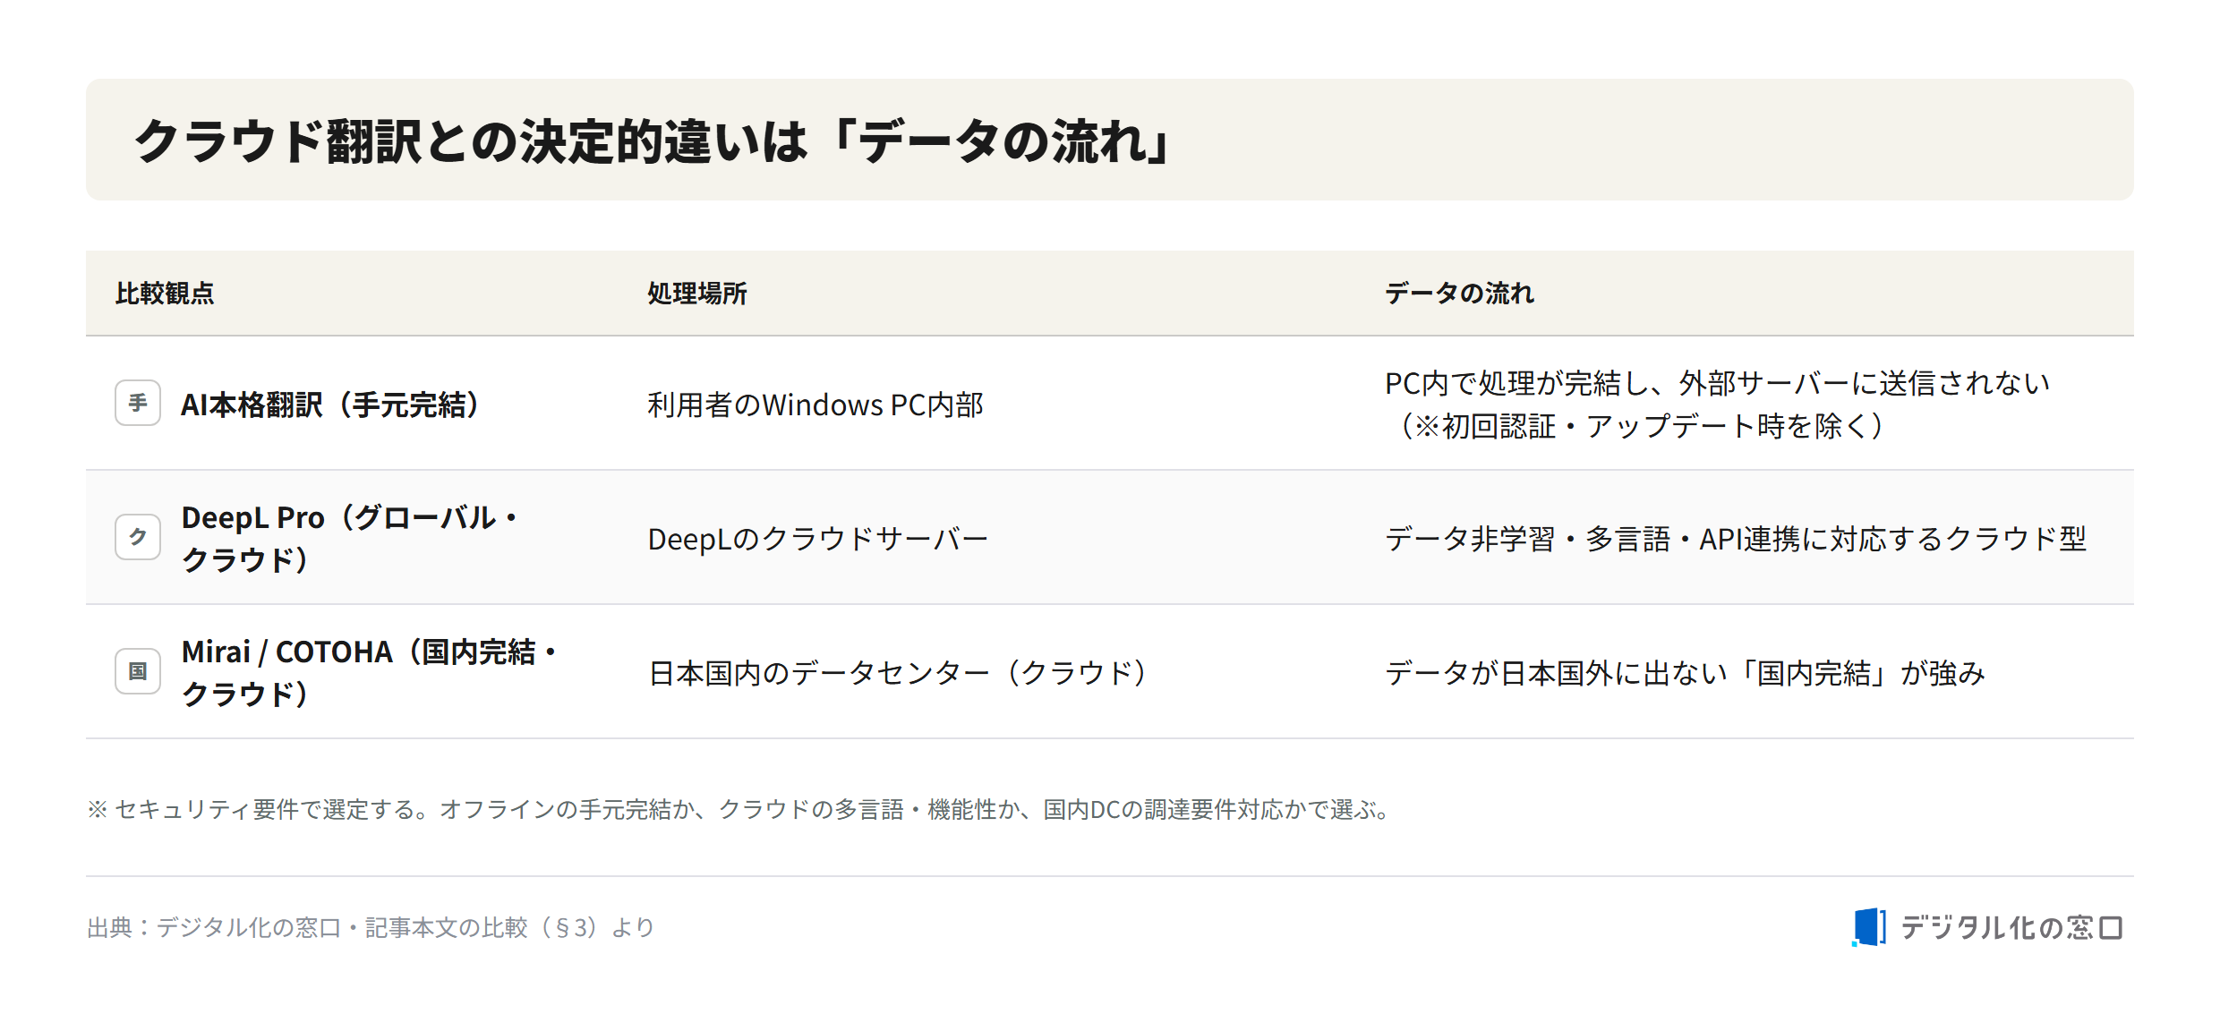
Task: Click the 手 icon badge
Action: (138, 403)
